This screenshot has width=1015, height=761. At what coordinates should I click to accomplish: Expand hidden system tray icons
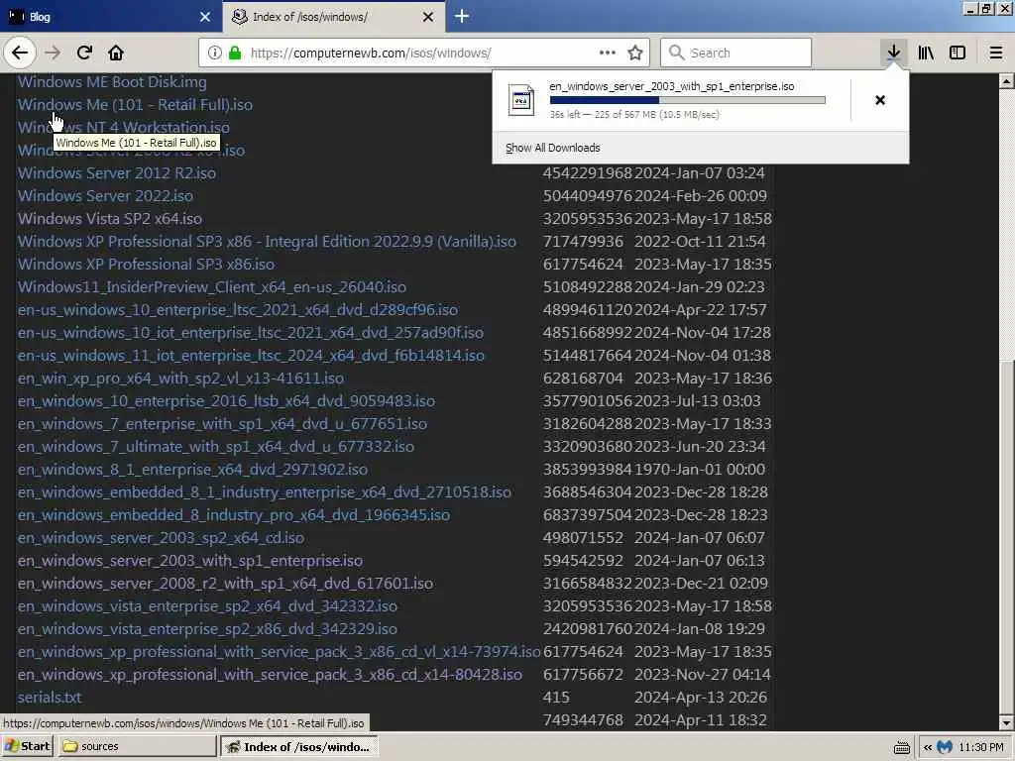pos(928,747)
